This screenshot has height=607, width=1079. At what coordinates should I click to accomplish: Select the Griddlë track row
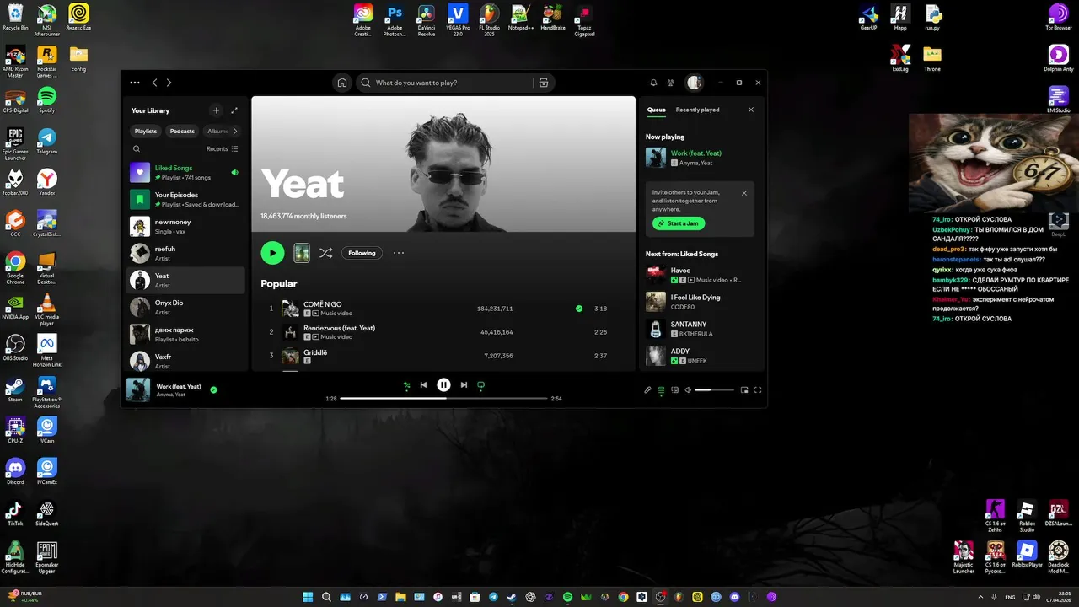[x=443, y=356]
